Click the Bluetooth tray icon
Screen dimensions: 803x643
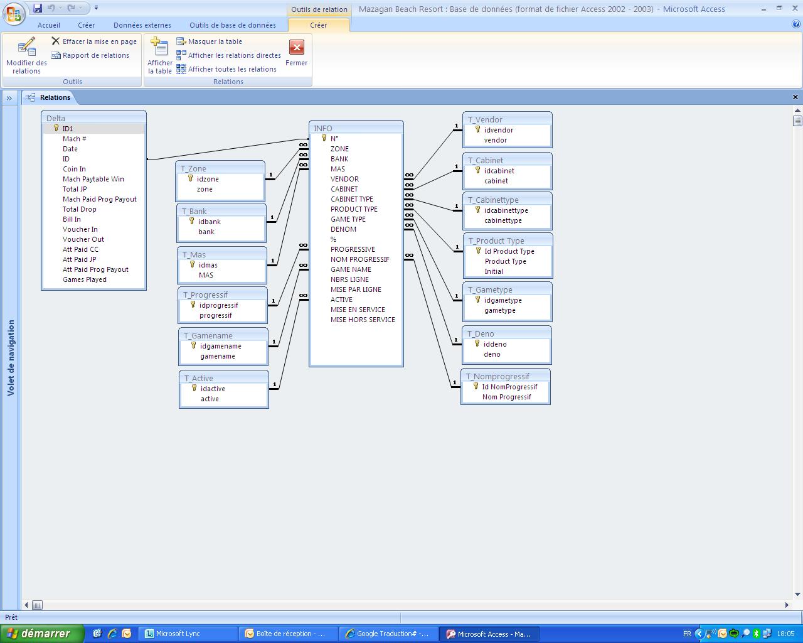coord(757,634)
